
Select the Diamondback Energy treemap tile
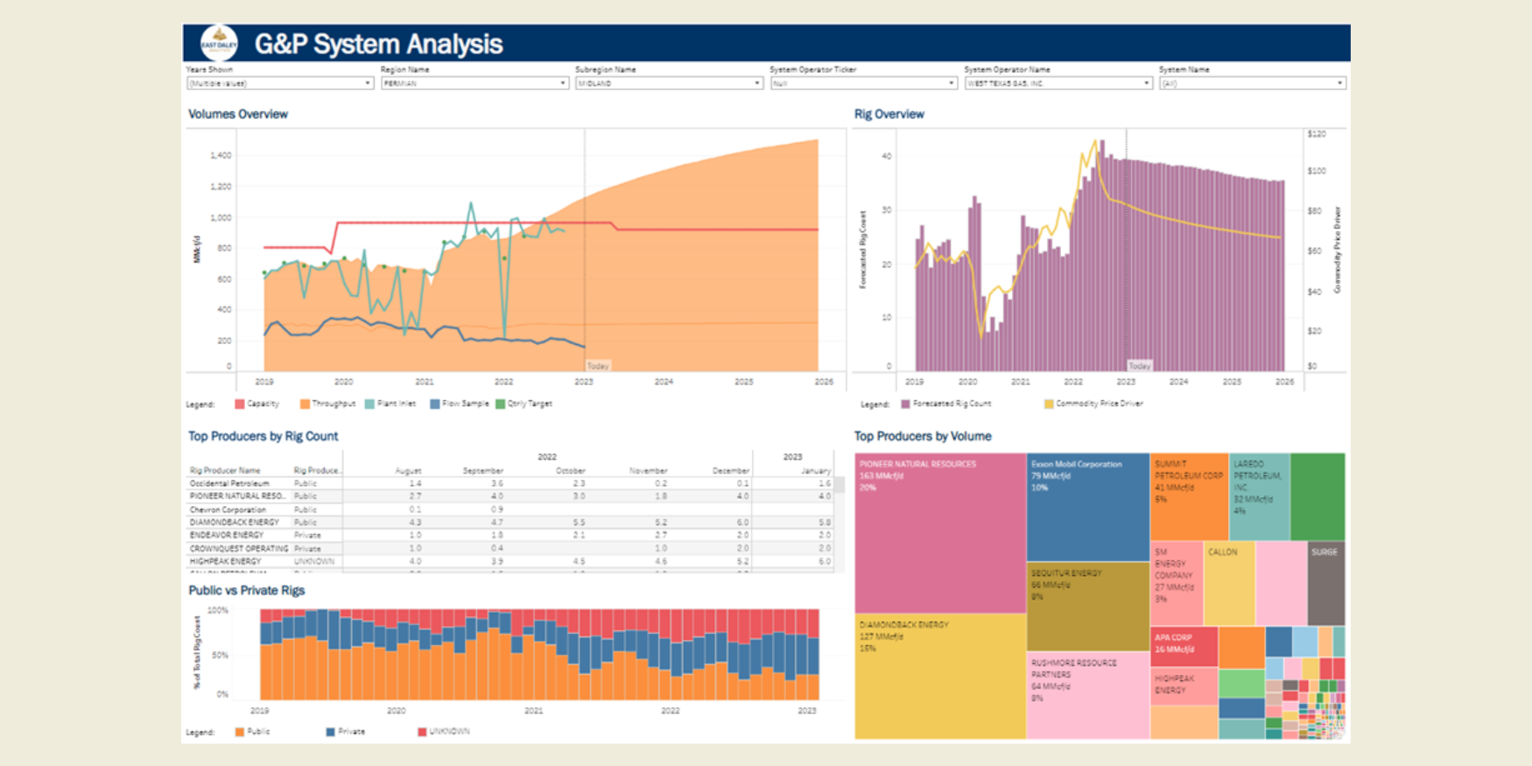[940, 676]
